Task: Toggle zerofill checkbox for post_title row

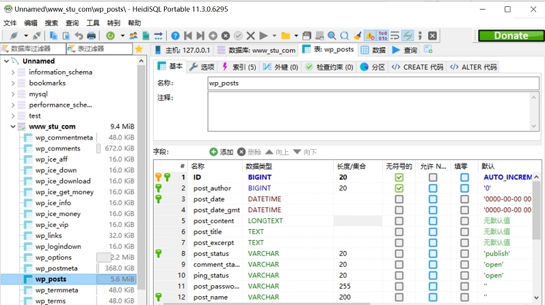Action: (x=464, y=232)
